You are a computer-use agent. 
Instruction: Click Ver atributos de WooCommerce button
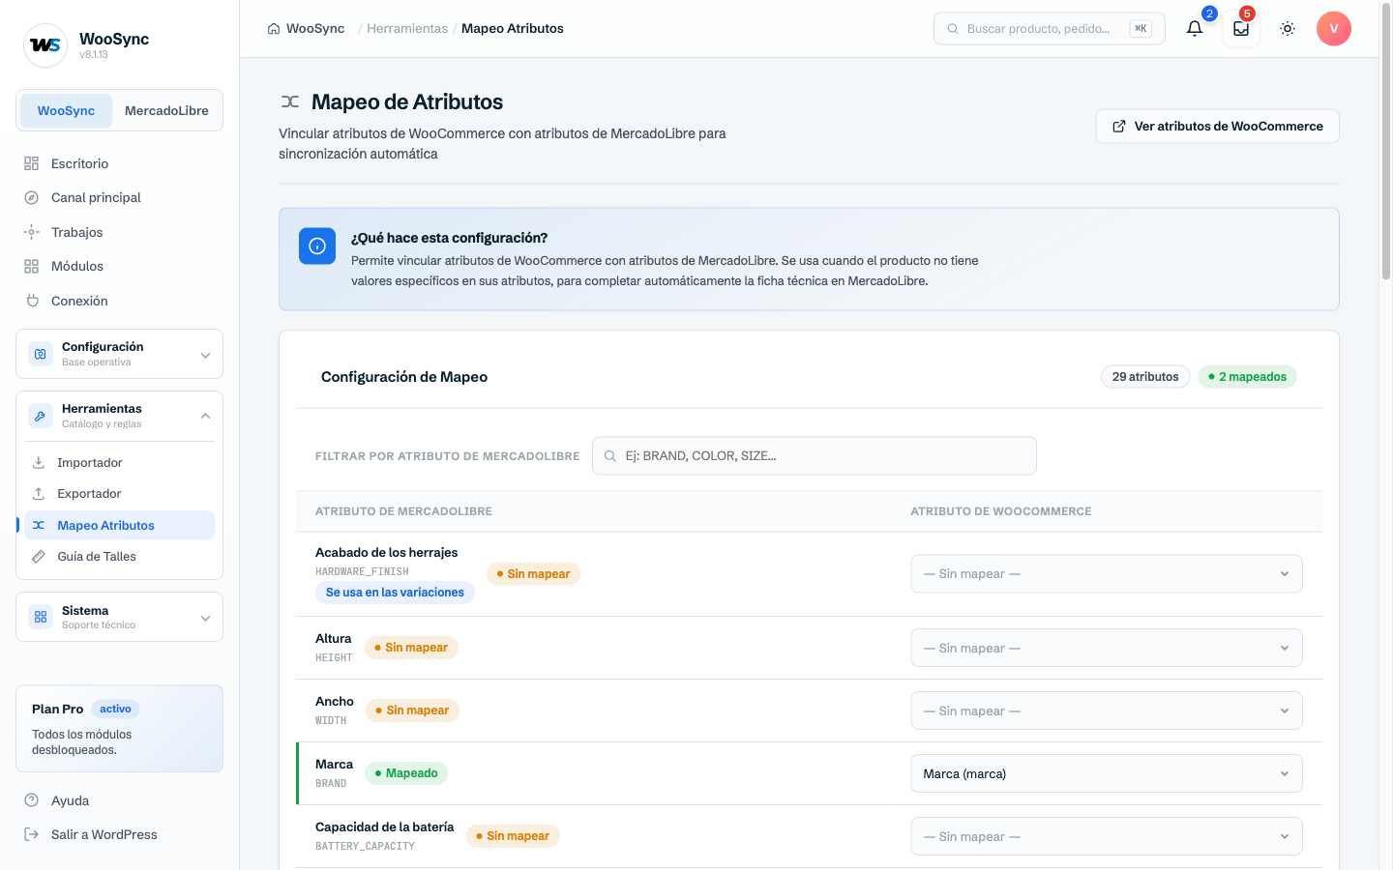pyautogui.click(x=1218, y=127)
